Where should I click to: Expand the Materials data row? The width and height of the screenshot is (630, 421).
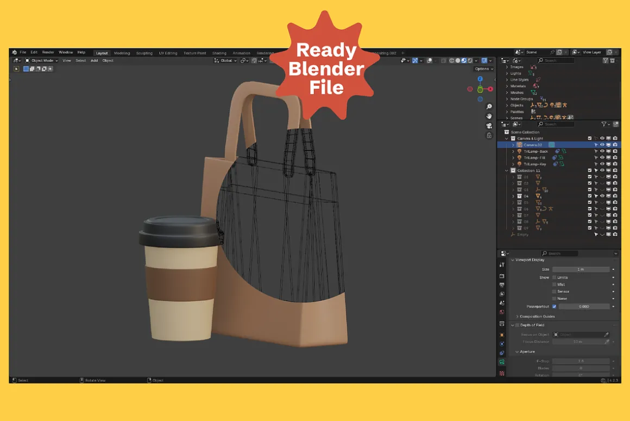click(507, 86)
